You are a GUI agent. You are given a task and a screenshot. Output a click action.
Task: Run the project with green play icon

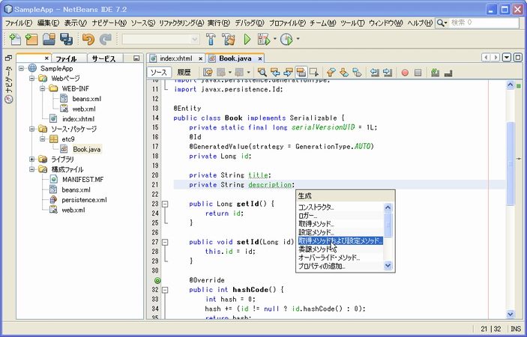[x=247, y=39]
